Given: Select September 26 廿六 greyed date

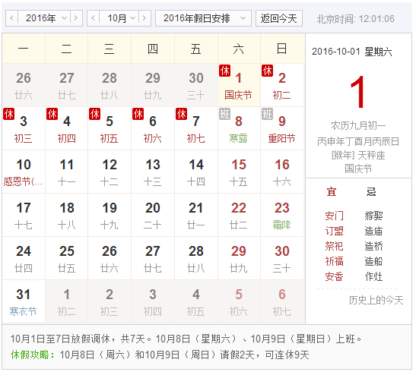Looking at the screenshot, I should pyautogui.click(x=24, y=85).
